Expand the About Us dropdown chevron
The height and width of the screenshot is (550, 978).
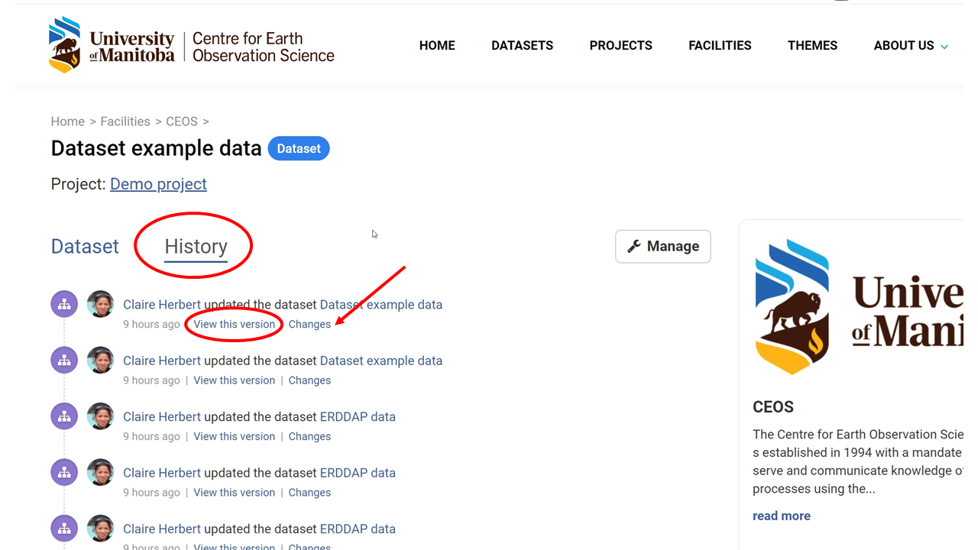pos(944,47)
